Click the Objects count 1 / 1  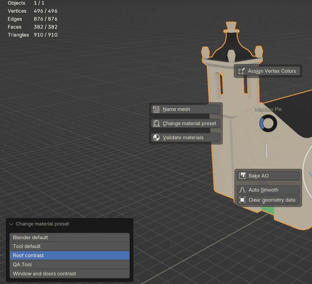39,3
